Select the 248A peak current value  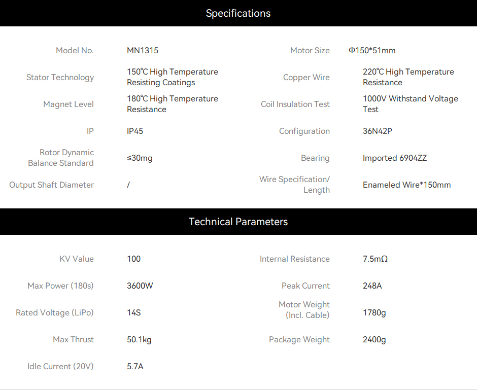pyautogui.click(x=372, y=286)
